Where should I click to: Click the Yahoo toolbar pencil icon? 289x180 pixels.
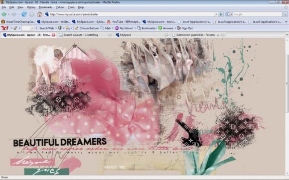pos(15,28)
